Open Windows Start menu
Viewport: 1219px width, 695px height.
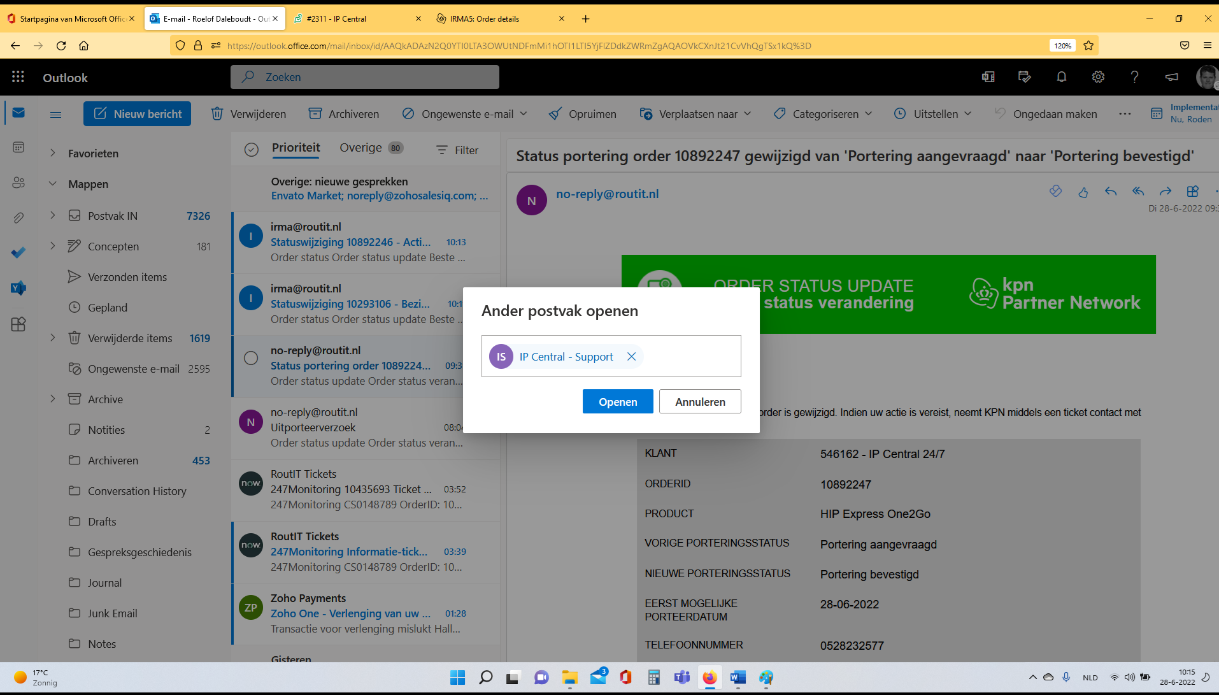[457, 677]
